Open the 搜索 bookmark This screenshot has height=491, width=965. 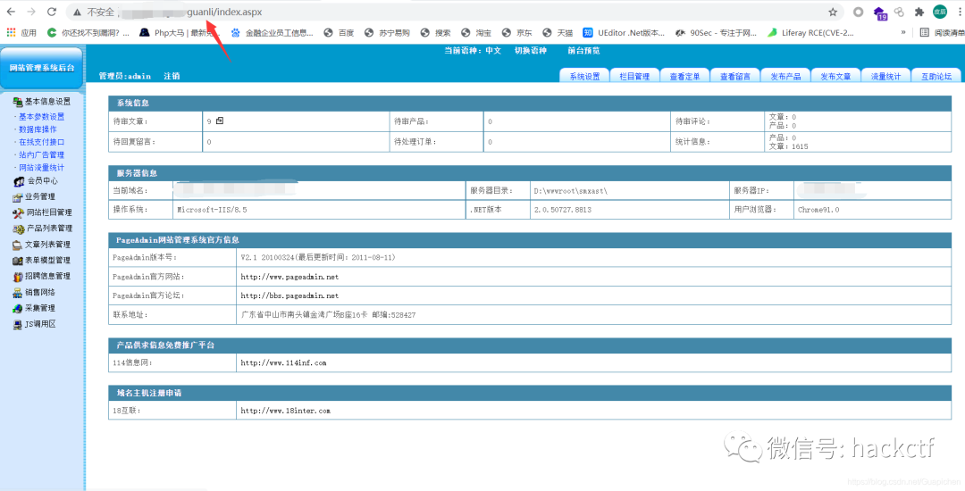pos(436,32)
